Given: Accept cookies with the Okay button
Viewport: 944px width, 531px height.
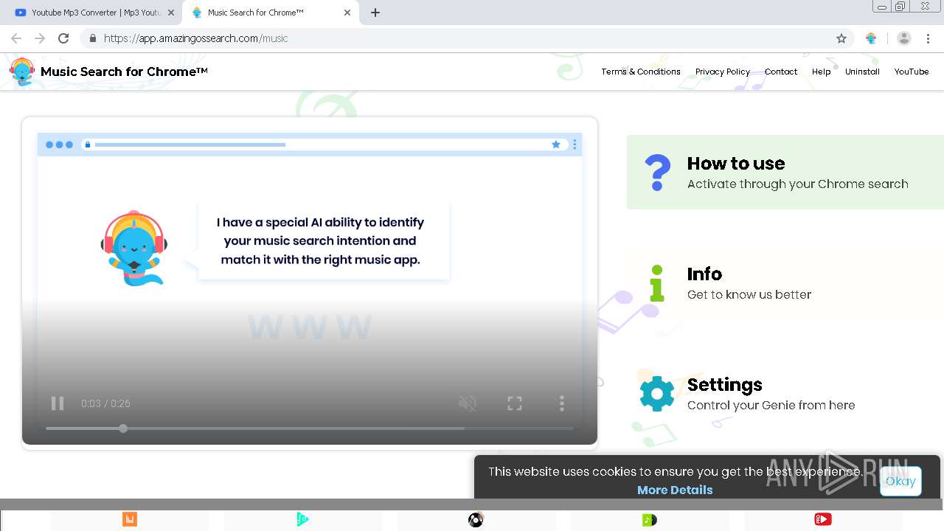Looking at the screenshot, I should (x=900, y=481).
